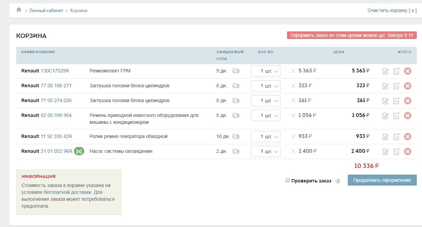Edit item 77 00 106 271 with pencil icon
422x227 pixels.
386,86
